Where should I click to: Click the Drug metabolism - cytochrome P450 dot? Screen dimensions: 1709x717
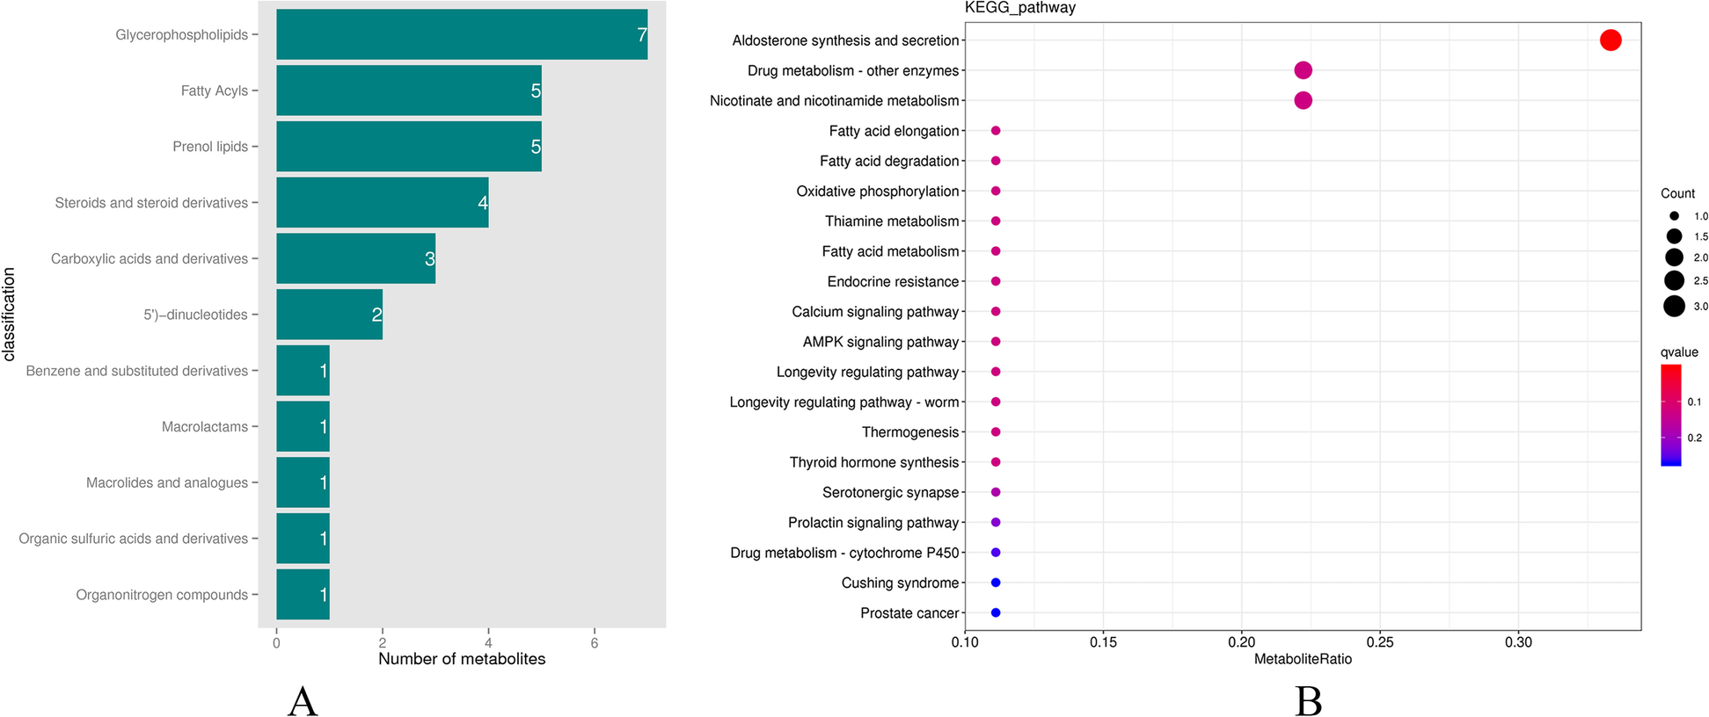996,553
